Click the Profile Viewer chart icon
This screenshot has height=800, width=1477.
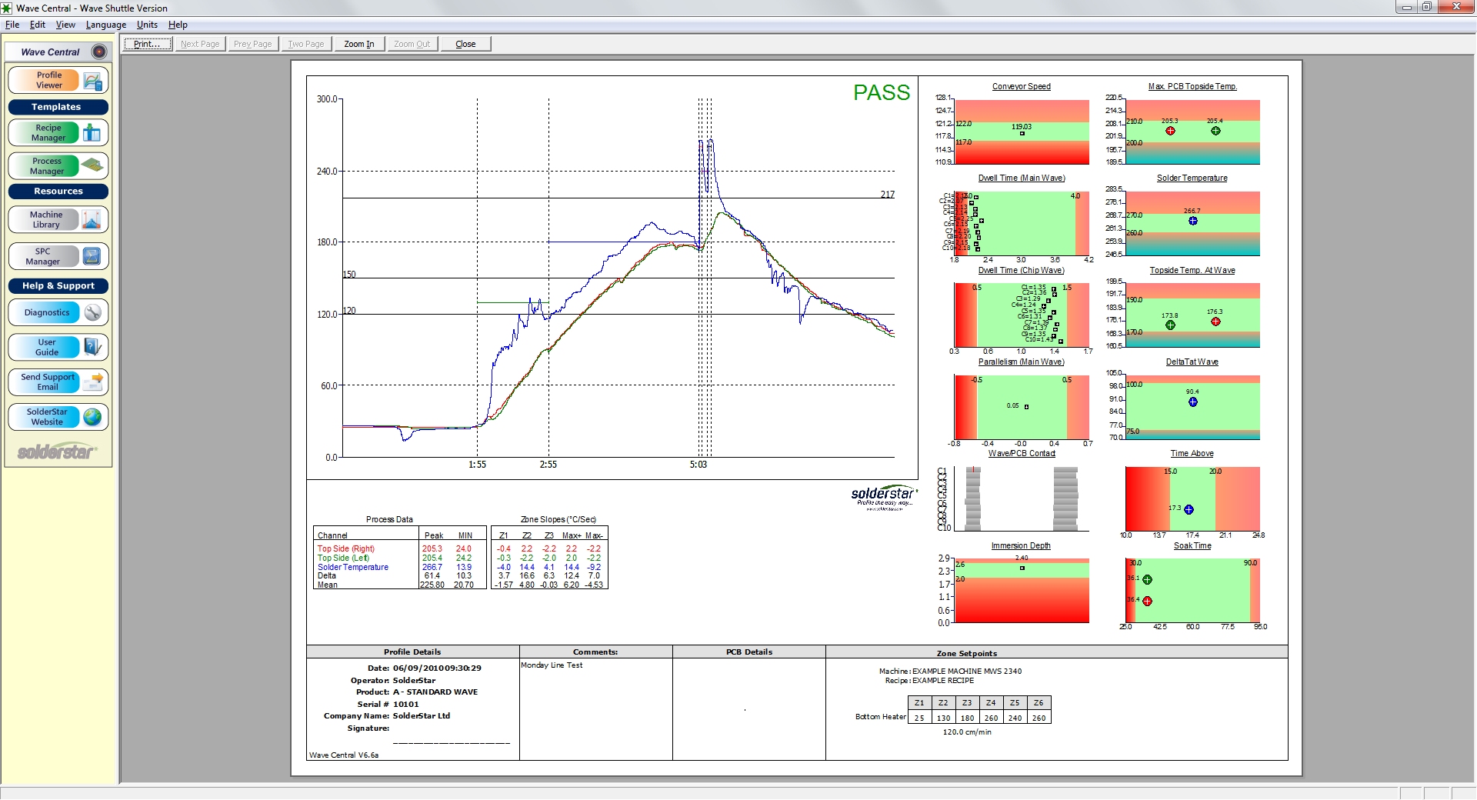(92, 80)
